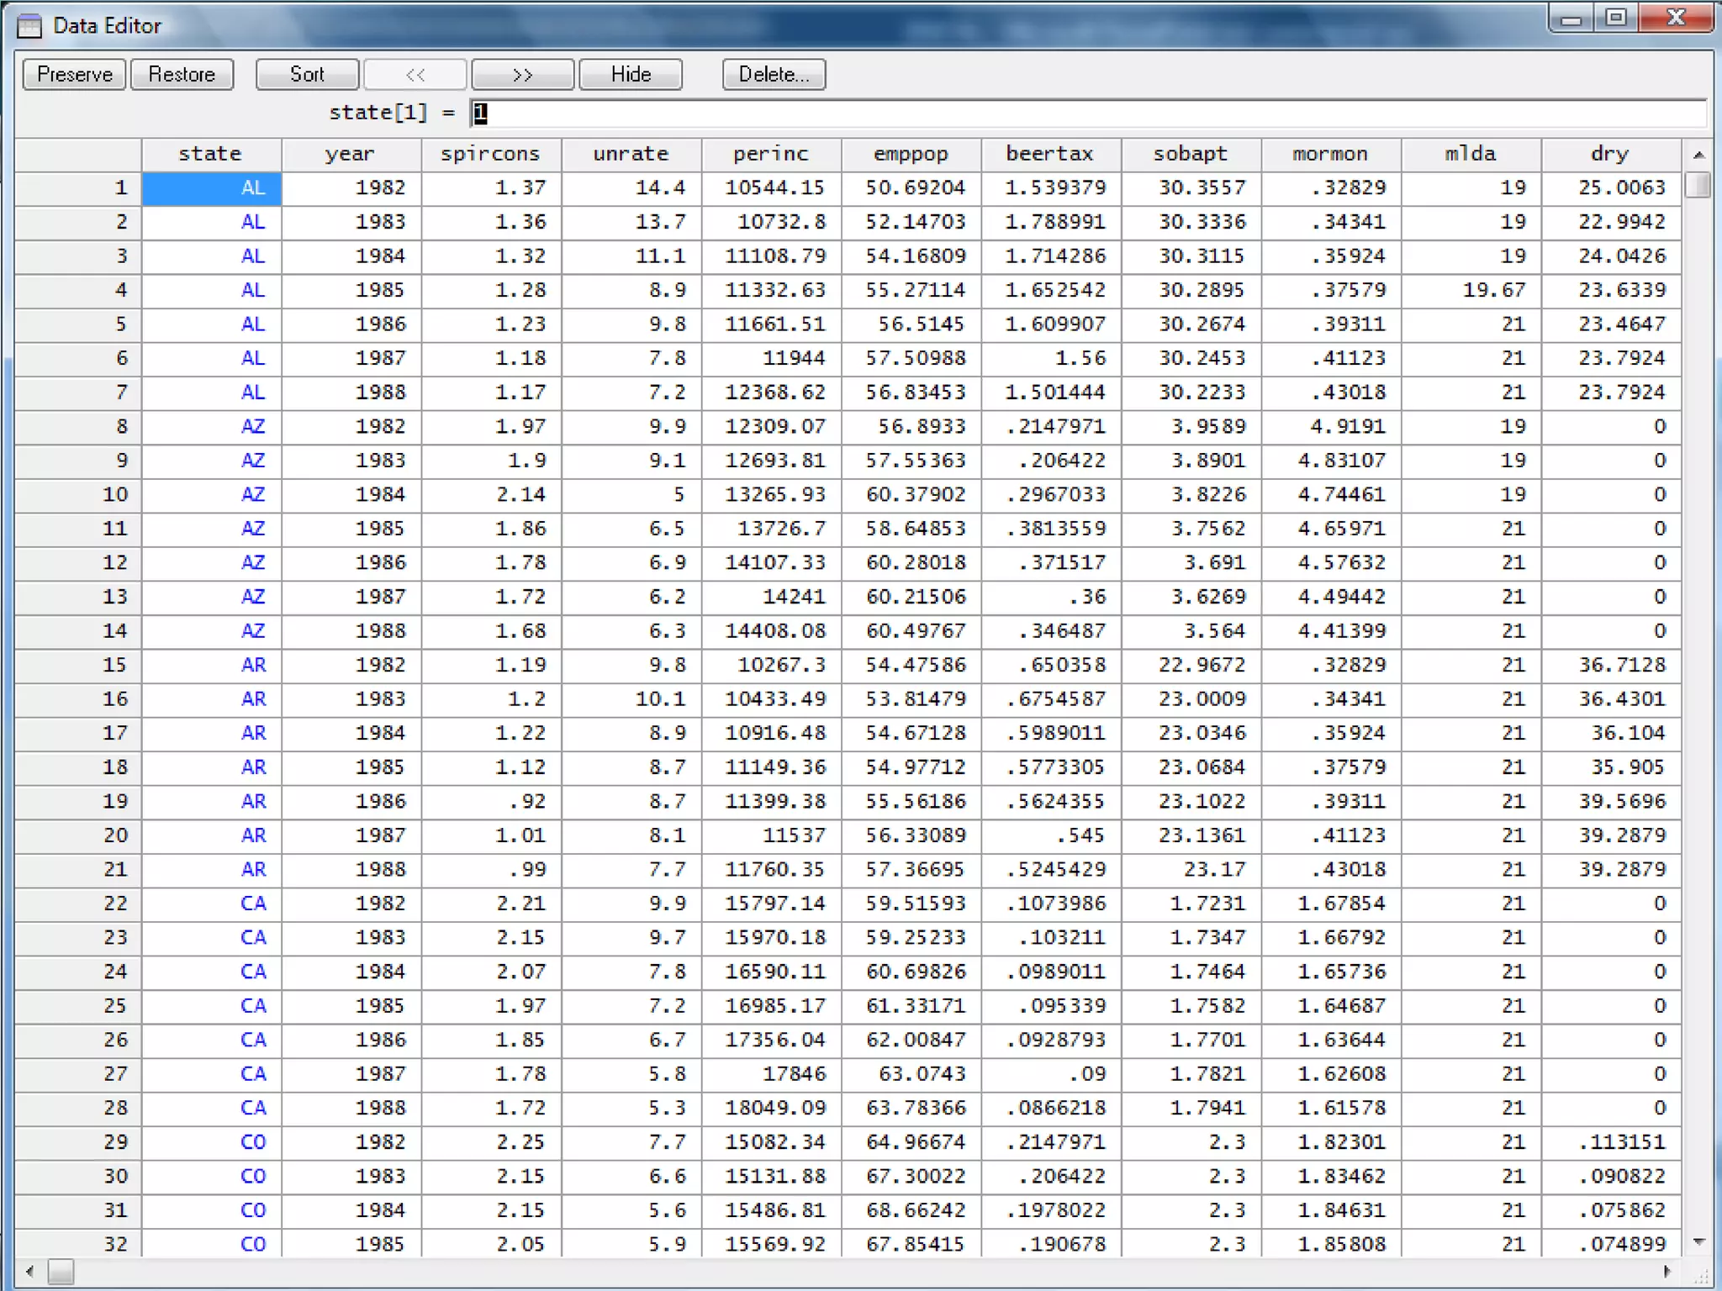This screenshot has height=1291, width=1722.
Task: Click the Data Editor window icon
Action: (29, 26)
